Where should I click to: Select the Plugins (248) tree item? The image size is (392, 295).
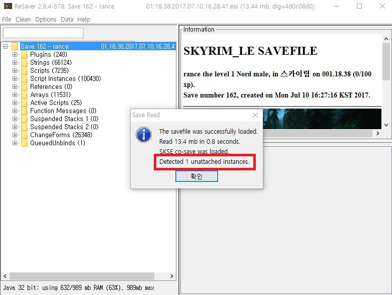coord(49,54)
